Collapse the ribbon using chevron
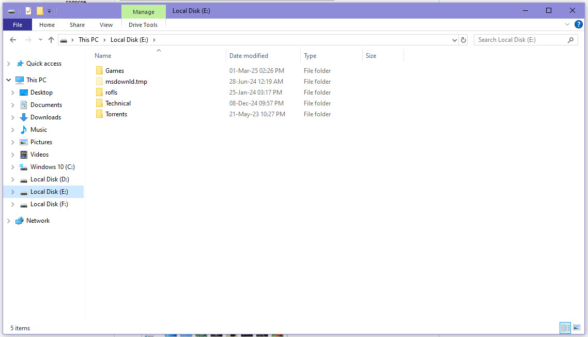 (x=567, y=24)
